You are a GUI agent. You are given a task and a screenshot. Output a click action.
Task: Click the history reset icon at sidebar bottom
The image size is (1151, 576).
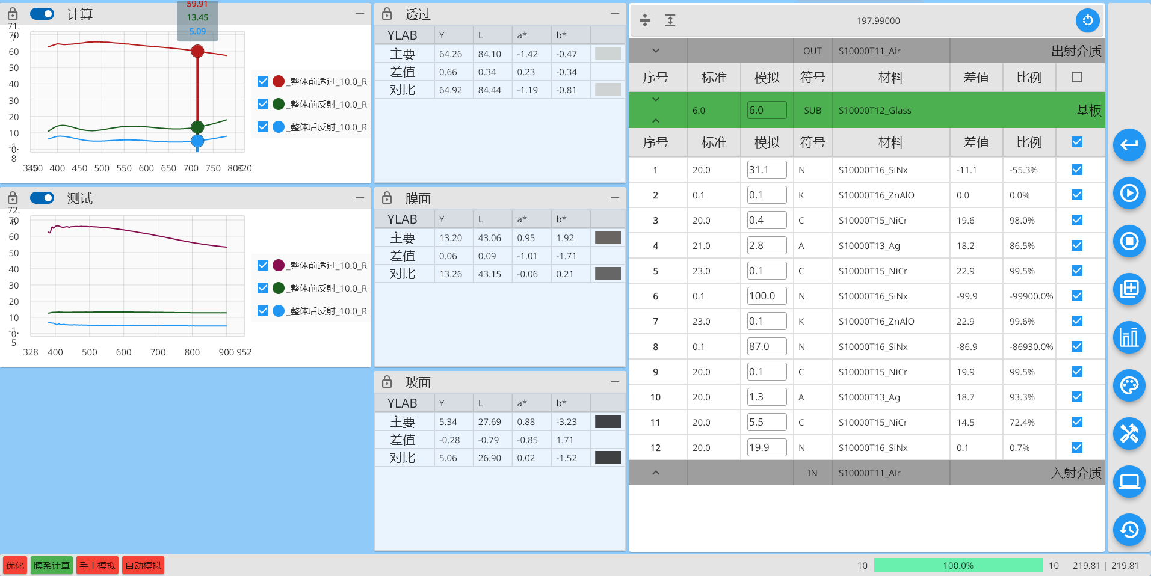pyautogui.click(x=1129, y=530)
